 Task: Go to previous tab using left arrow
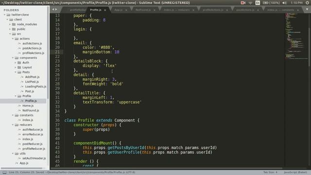(53, 9)
